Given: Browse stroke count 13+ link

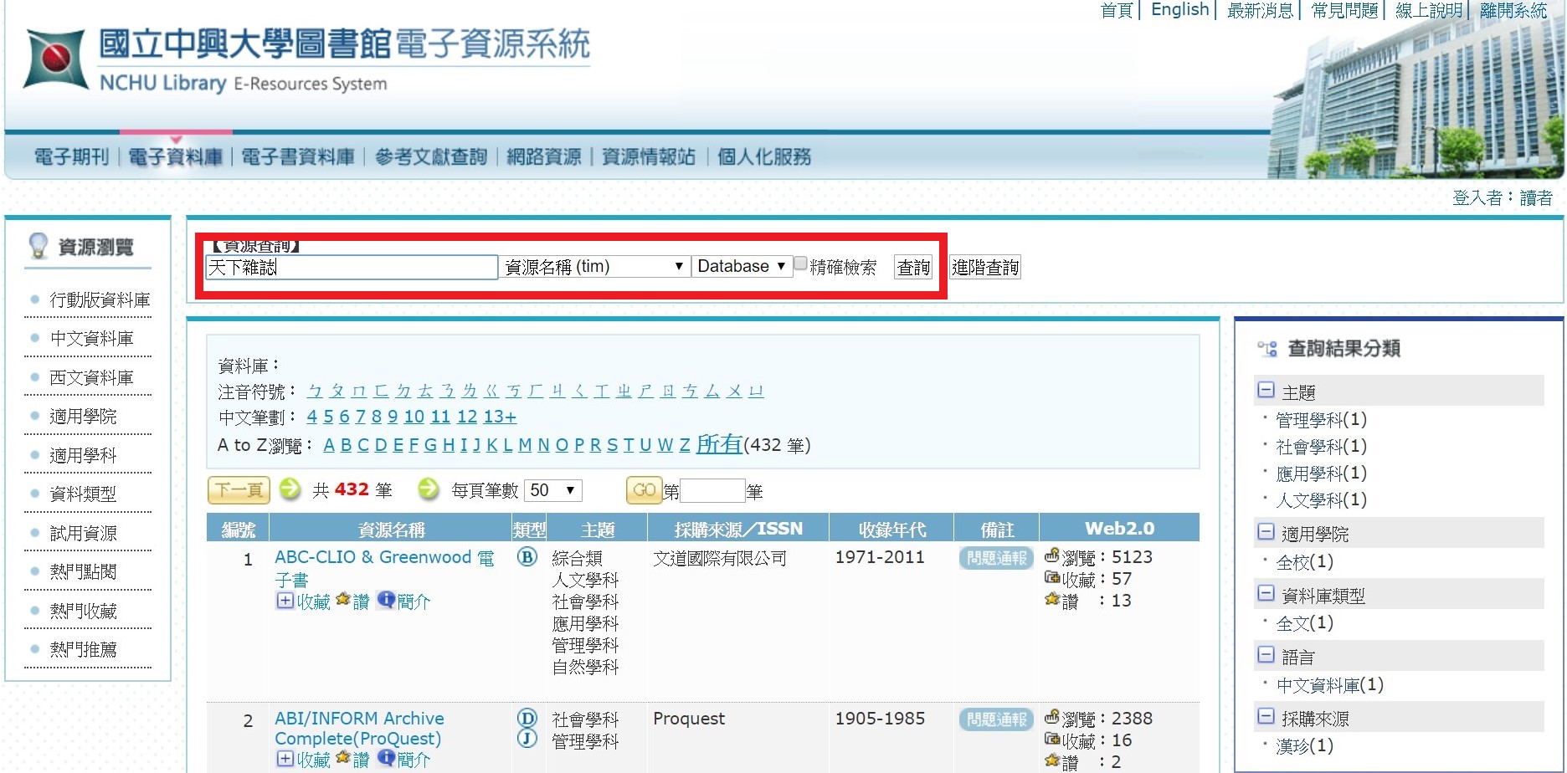Looking at the screenshot, I should pos(500,417).
